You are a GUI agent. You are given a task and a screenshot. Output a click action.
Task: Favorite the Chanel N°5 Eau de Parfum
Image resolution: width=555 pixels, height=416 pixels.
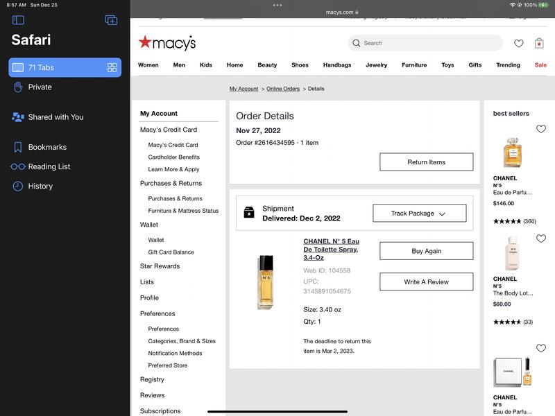point(541,129)
